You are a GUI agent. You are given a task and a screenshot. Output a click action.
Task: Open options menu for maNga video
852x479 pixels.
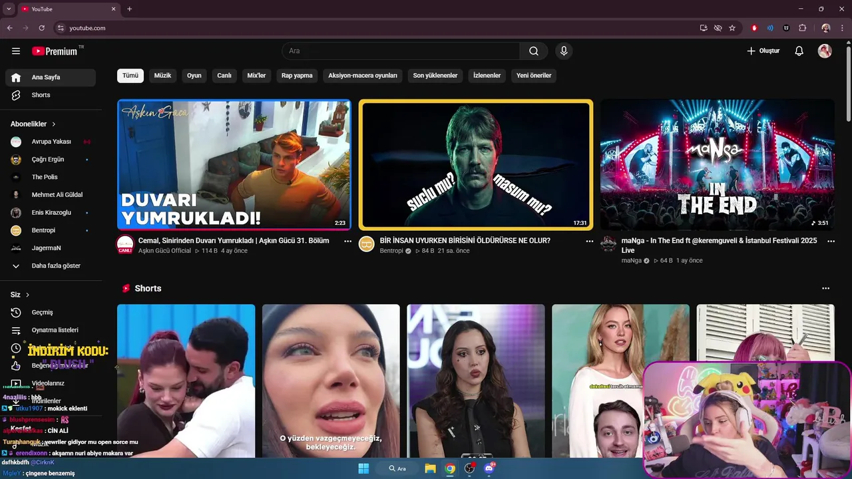coord(831,241)
